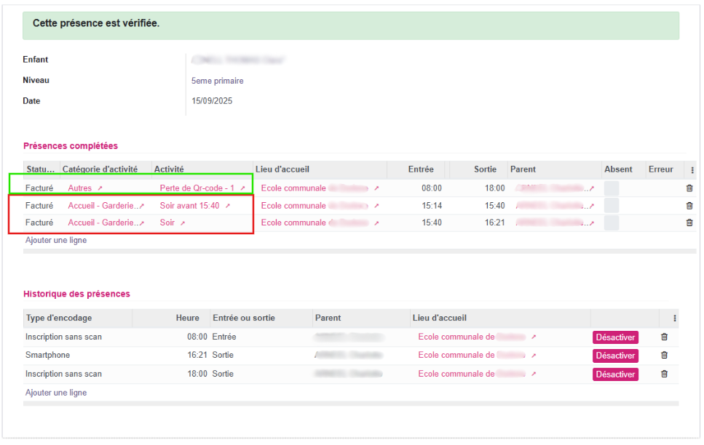Add a line under Présences complétées
Screen dimensions: 704x445
(56, 240)
